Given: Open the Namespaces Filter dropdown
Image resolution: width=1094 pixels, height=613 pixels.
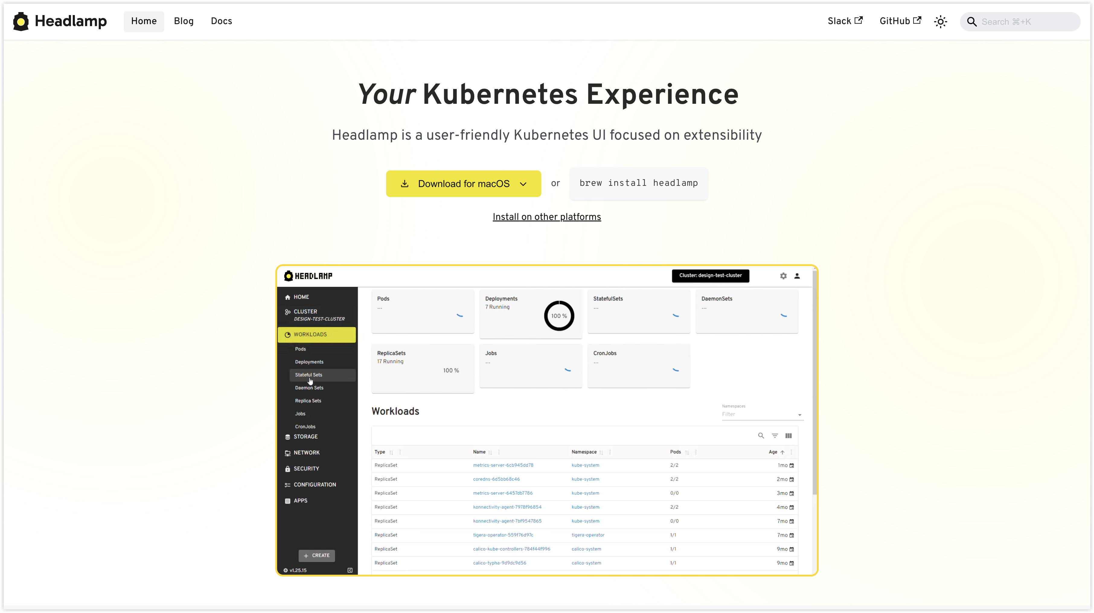Looking at the screenshot, I should 762,414.
